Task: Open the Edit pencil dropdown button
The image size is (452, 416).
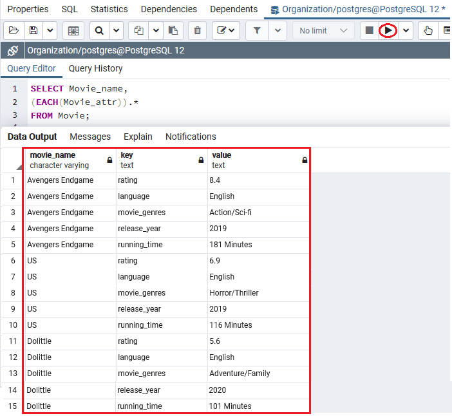Action: click(226, 30)
